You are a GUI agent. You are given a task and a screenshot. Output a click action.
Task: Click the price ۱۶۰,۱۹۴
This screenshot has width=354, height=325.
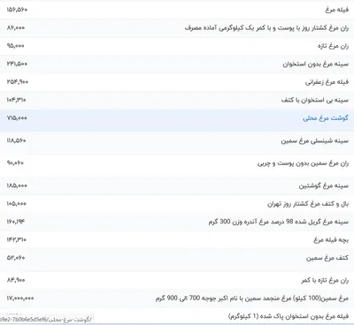[x=16, y=222]
